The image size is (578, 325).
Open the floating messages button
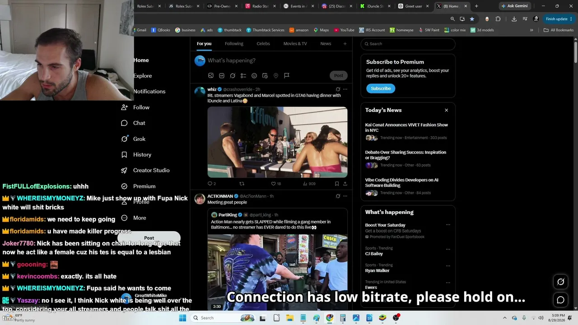tap(560, 300)
